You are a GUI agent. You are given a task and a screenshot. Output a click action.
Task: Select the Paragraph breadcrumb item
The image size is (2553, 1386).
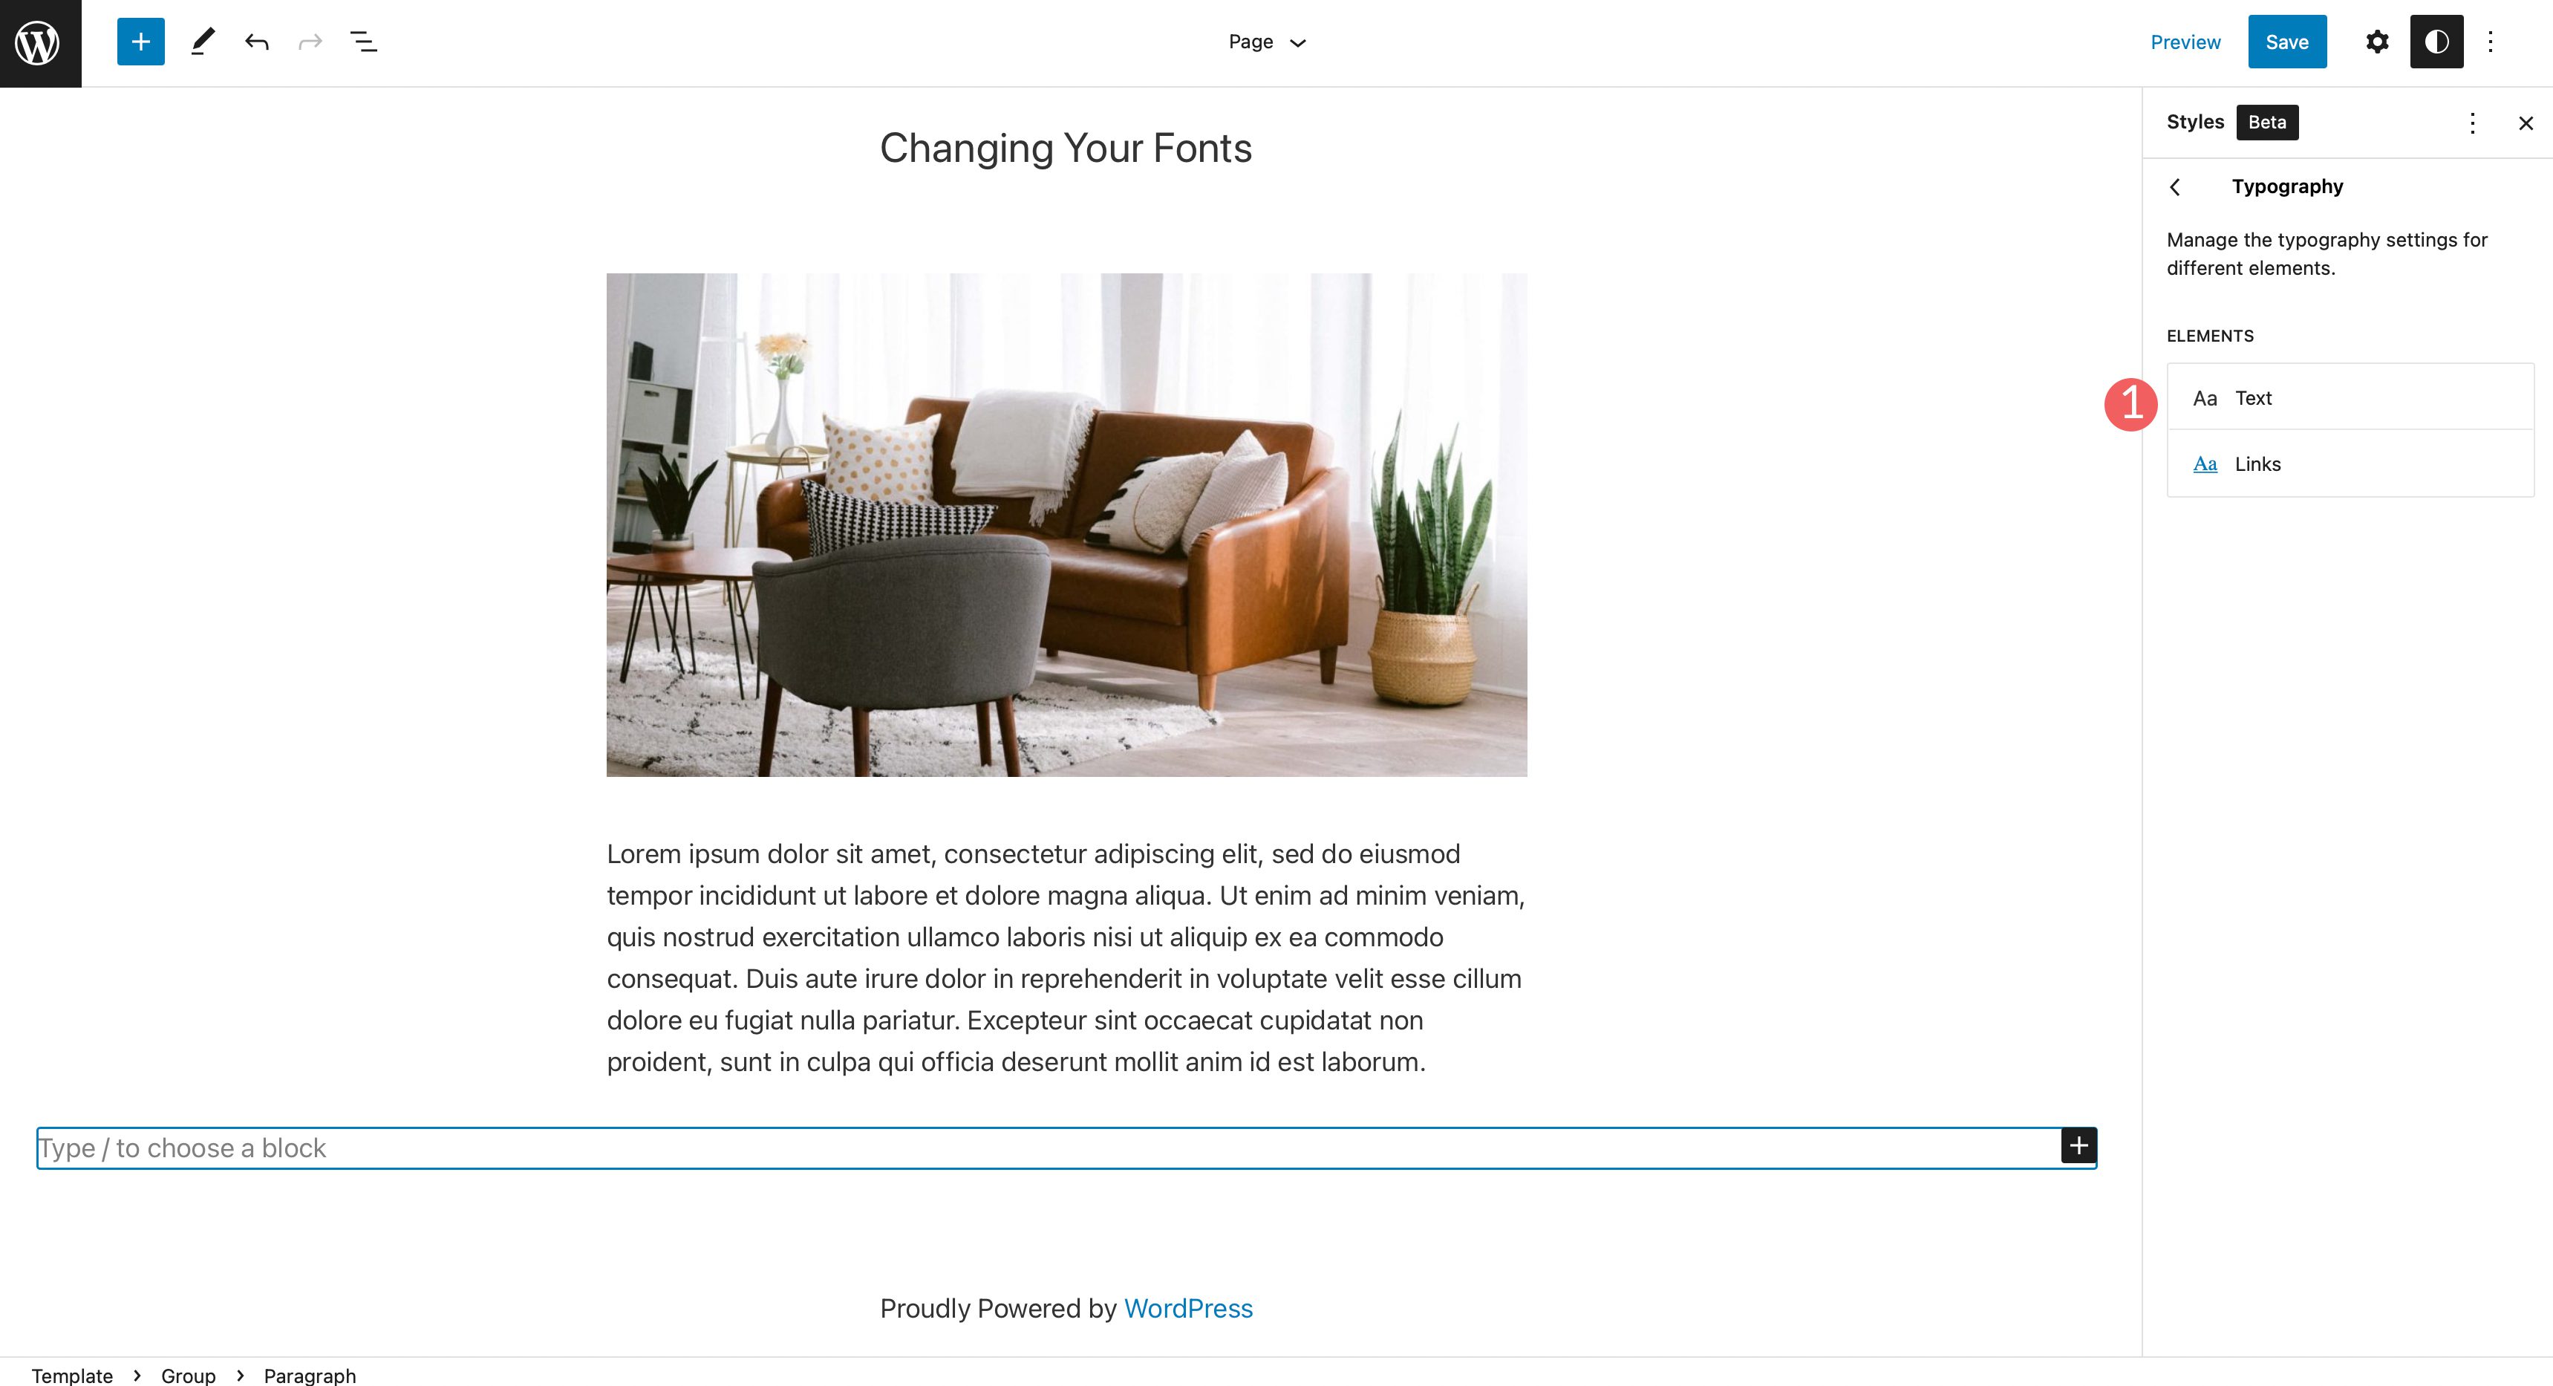point(309,1374)
